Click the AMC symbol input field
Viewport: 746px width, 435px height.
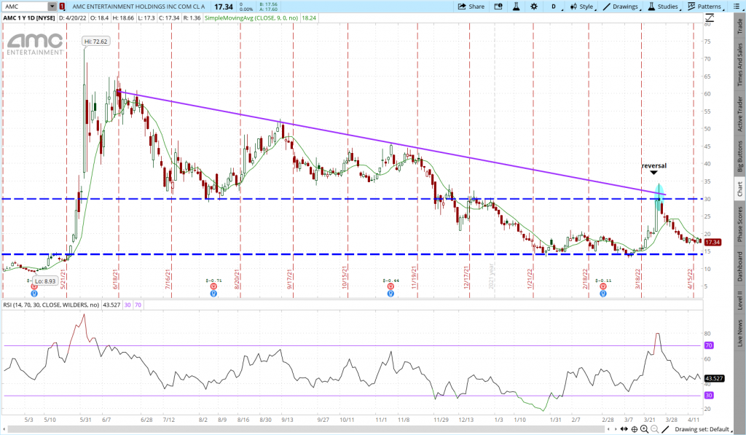tap(25, 7)
